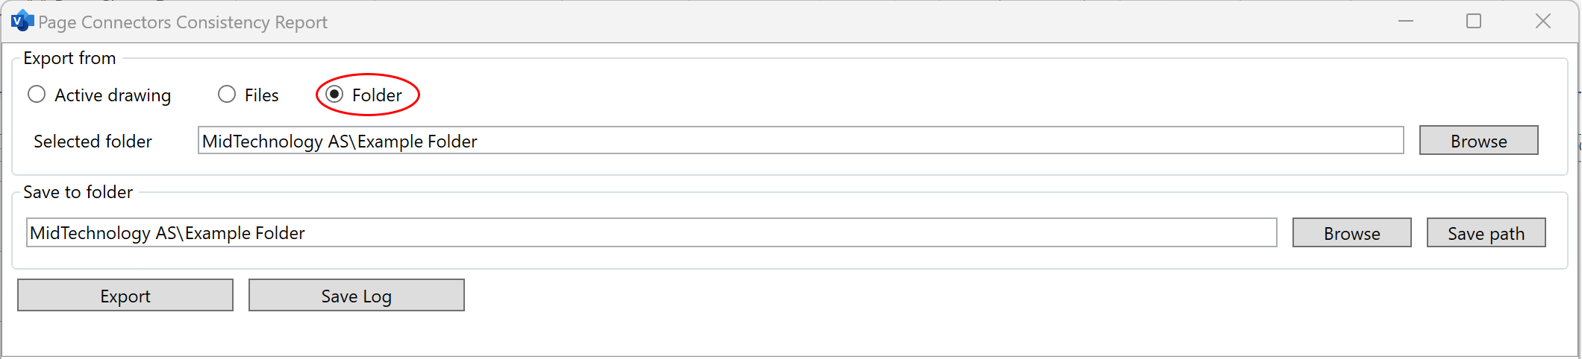
Task: Click the 'Page Connectors Consistency Report' title text
Action: pos(183,22)
